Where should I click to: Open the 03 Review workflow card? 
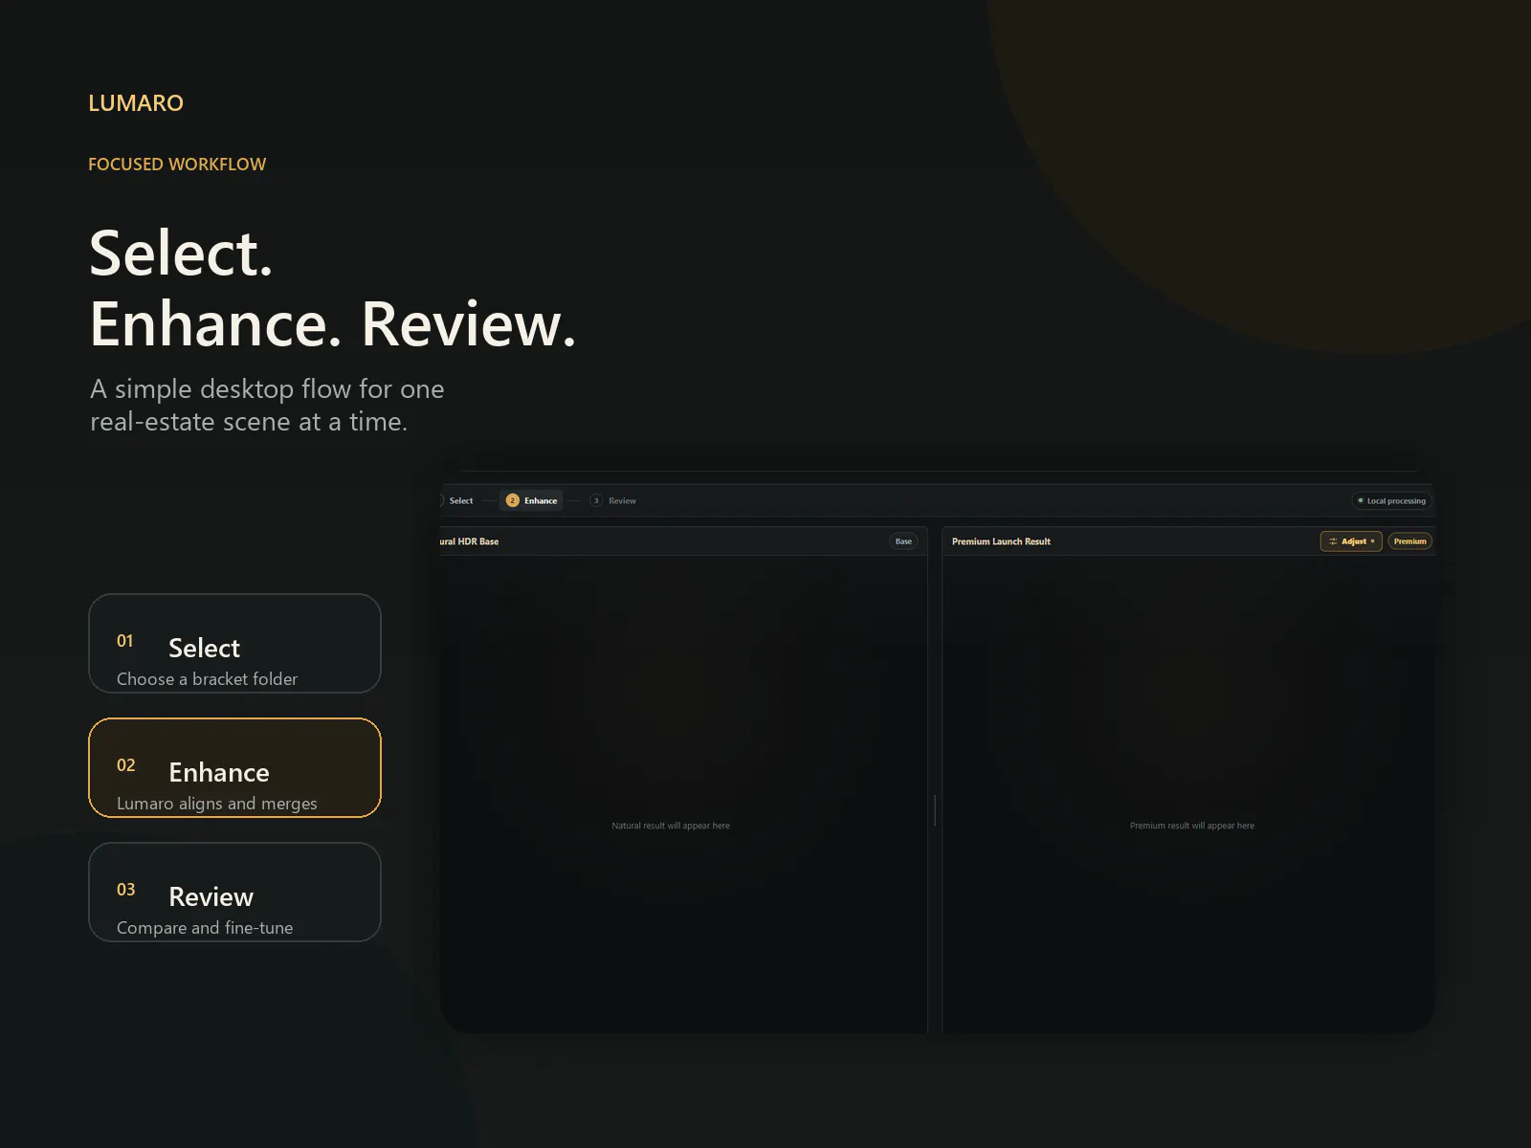pyautogui.click(x=234, y=893)
